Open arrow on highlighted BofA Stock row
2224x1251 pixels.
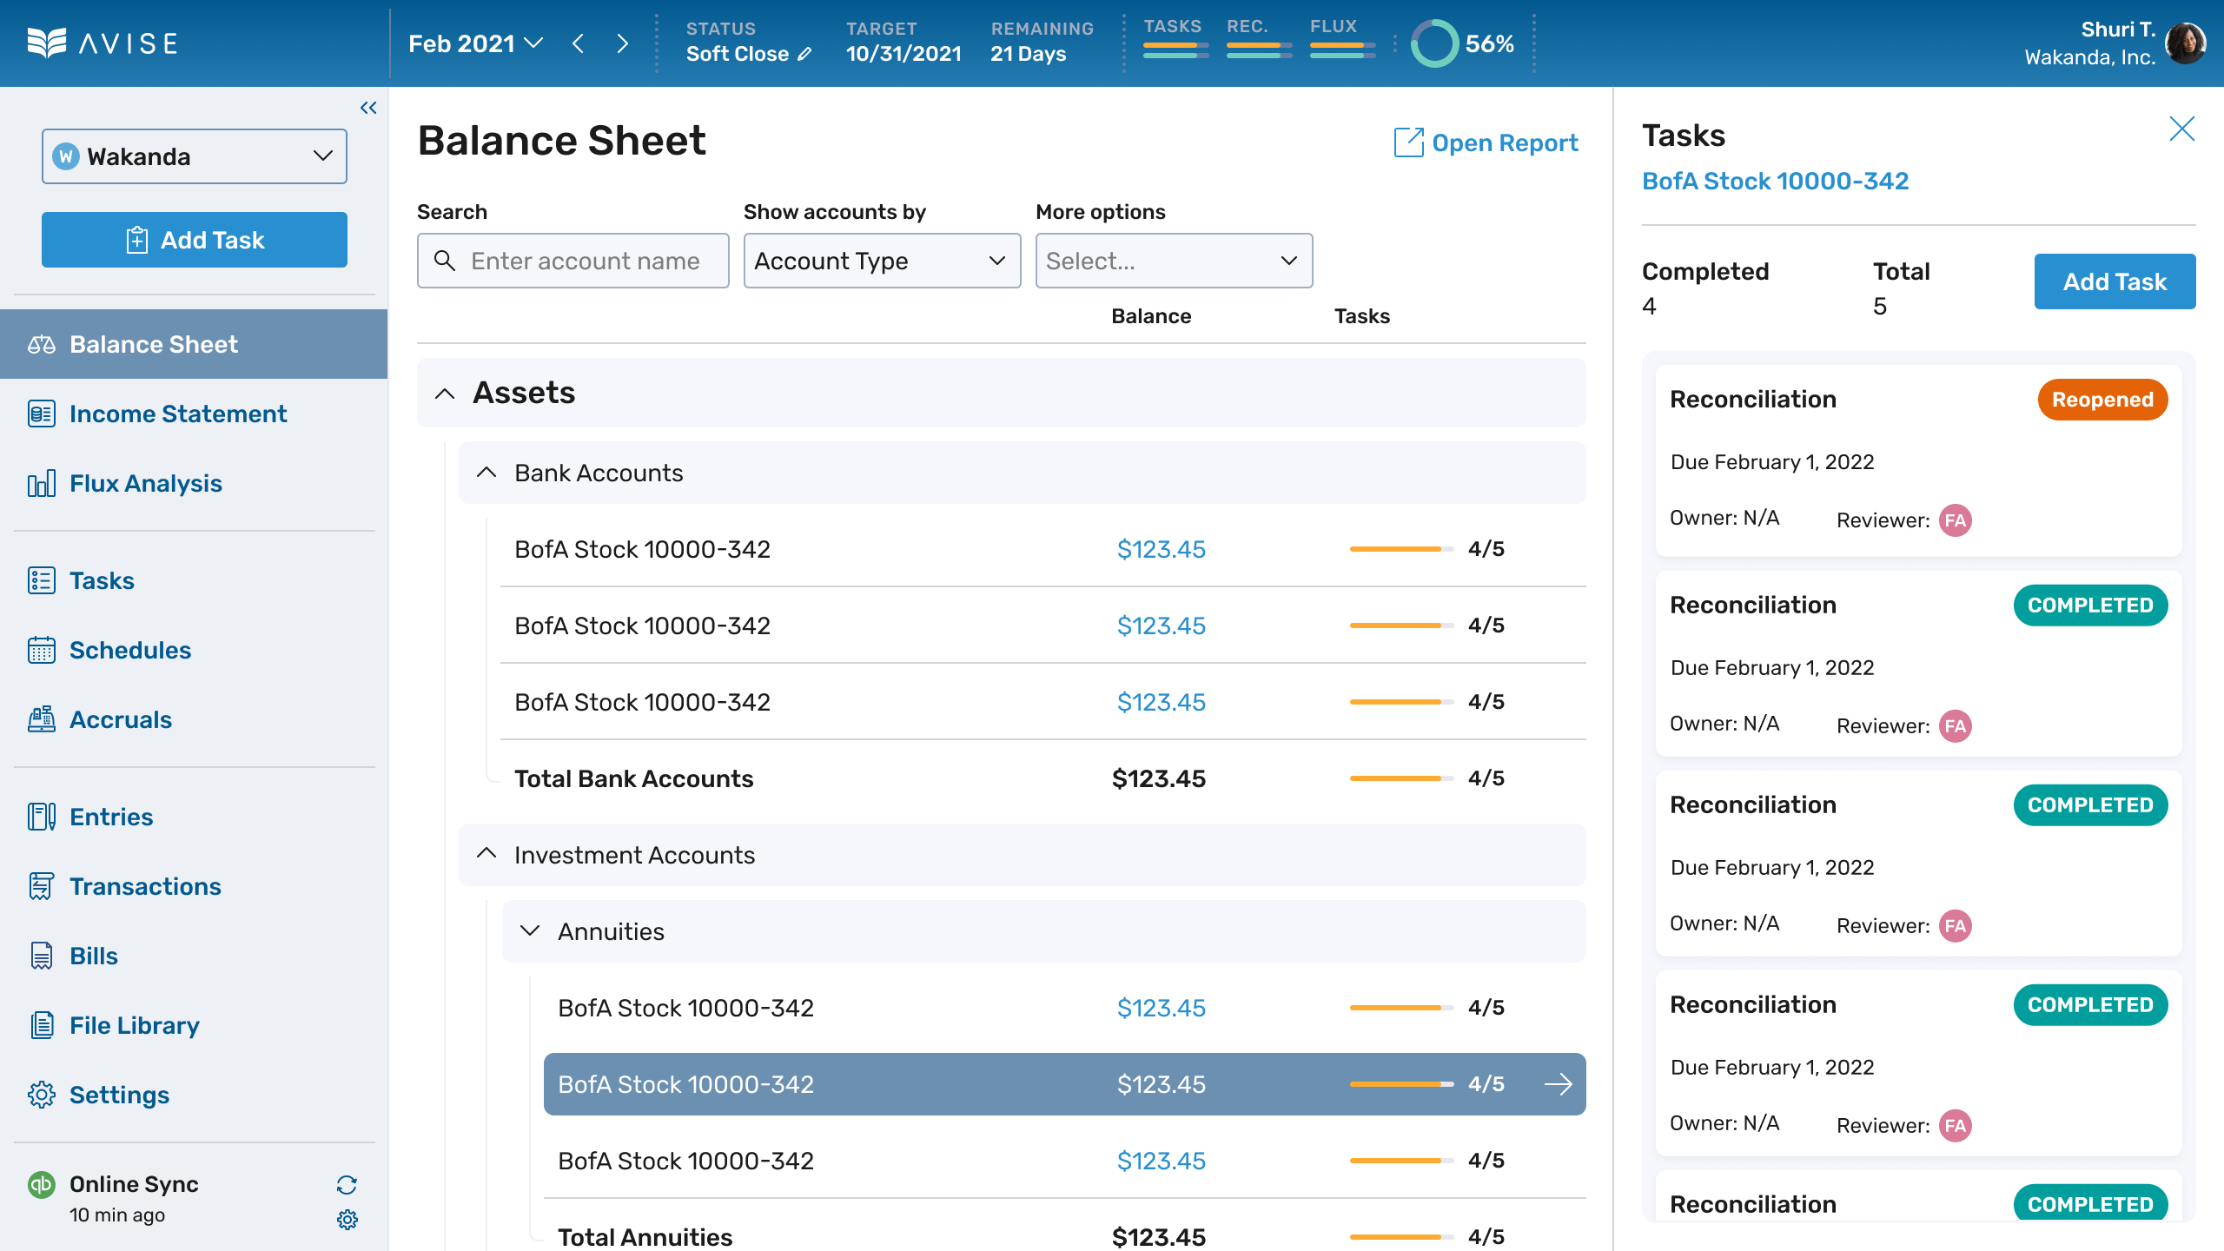pyautogui.click(x=1559, y=1084)
